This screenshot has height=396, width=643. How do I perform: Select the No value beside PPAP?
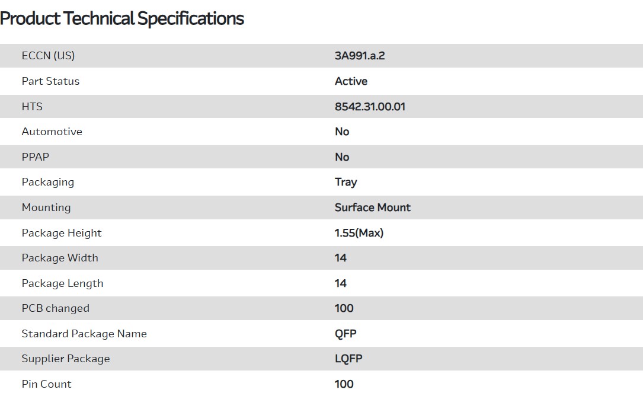(342, 157)
